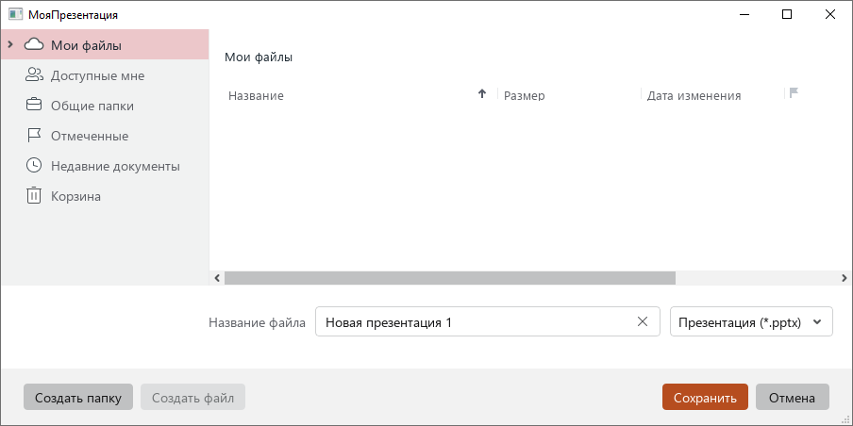Open the Доступные мне section
The image size is (853, 426).
105,75
